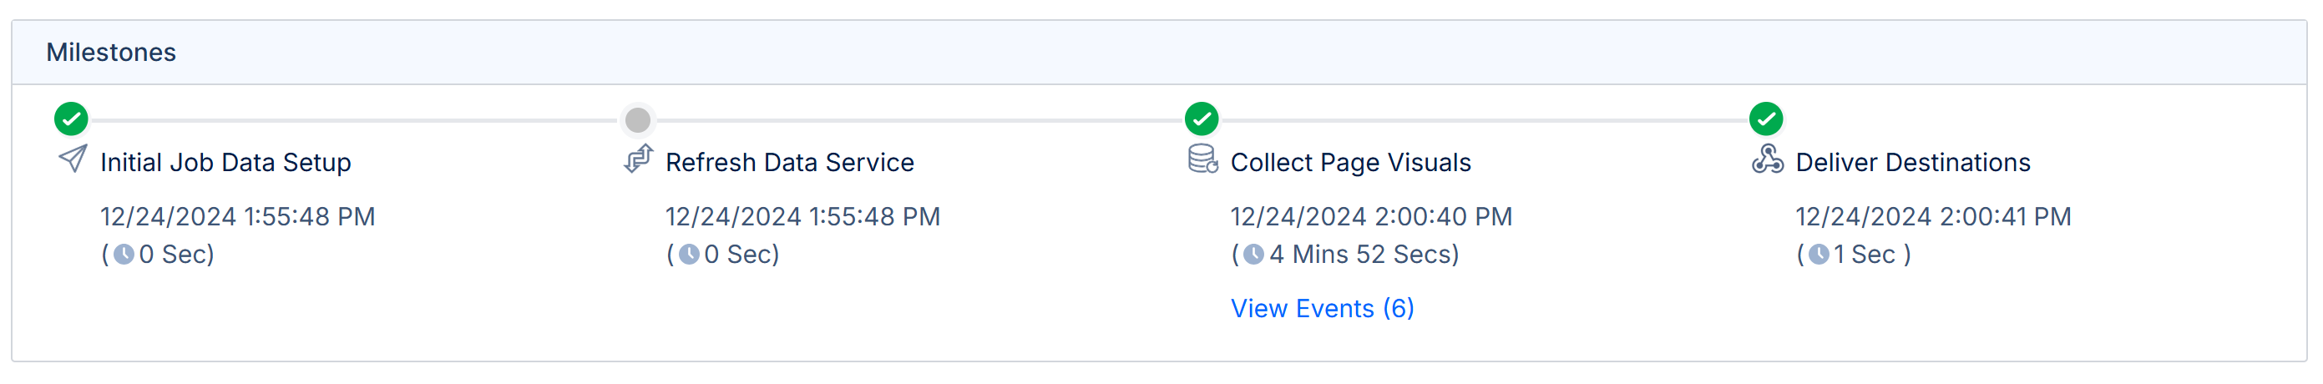Screen dimensions: 2323x384
Task: Click the Deliver Destinations webhook icon
Action: click(1767, 159)
